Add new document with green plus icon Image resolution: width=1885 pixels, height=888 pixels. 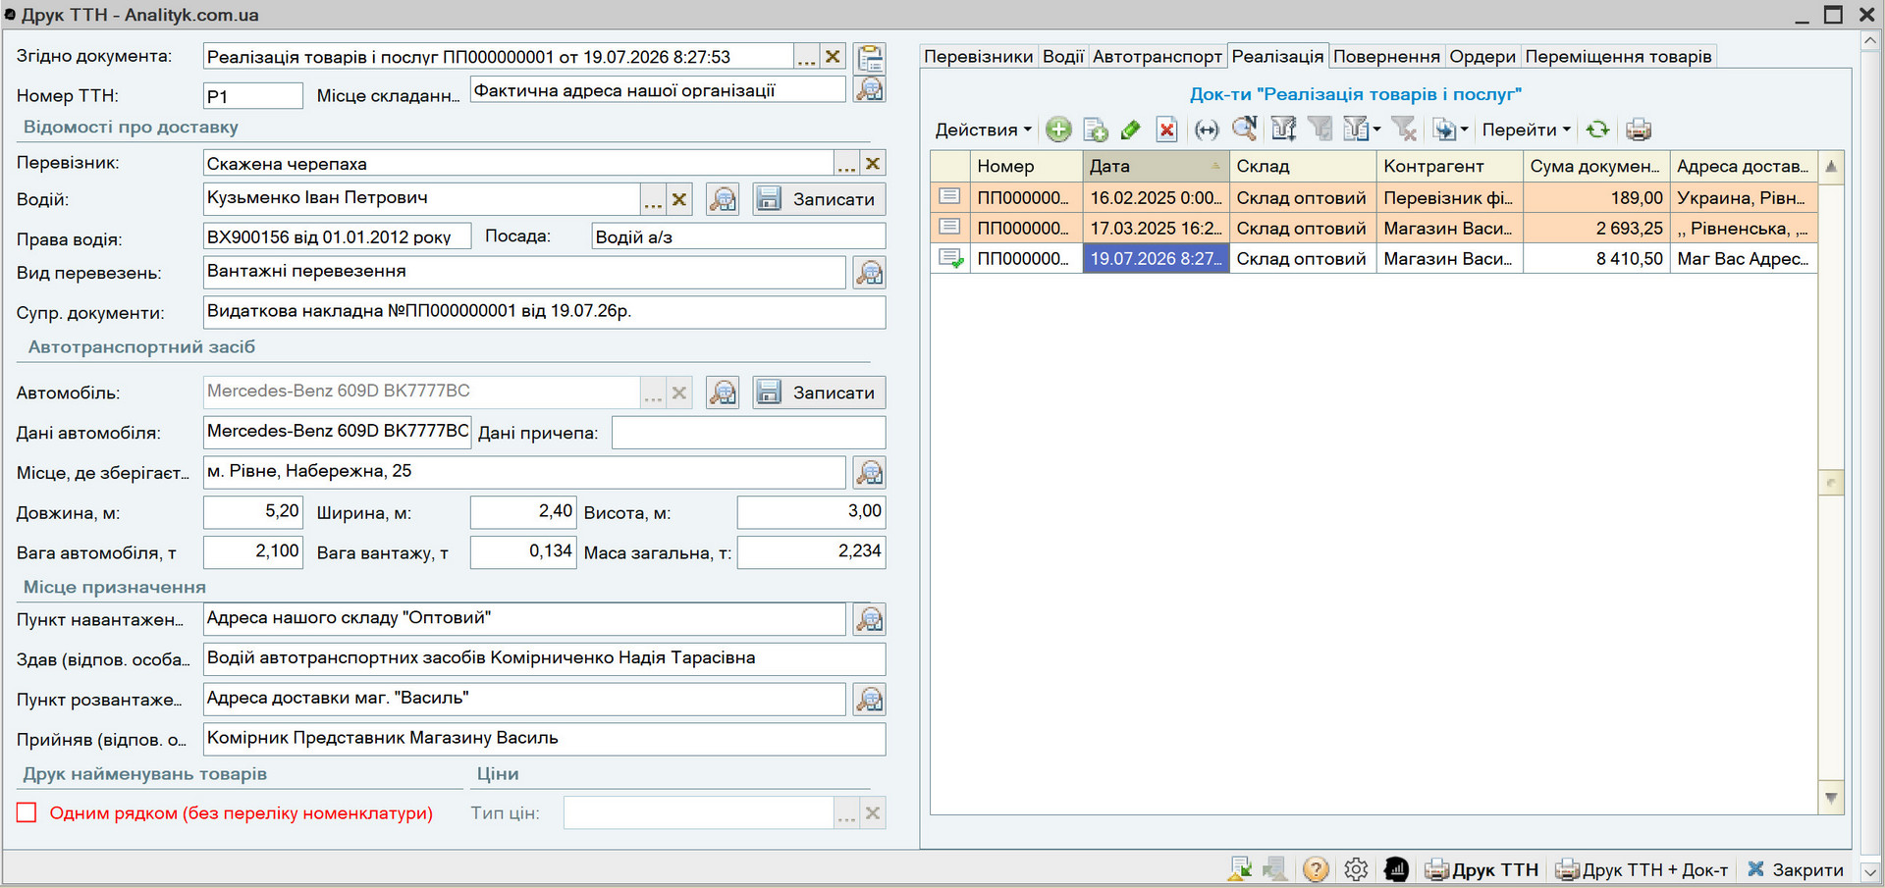1057,130
